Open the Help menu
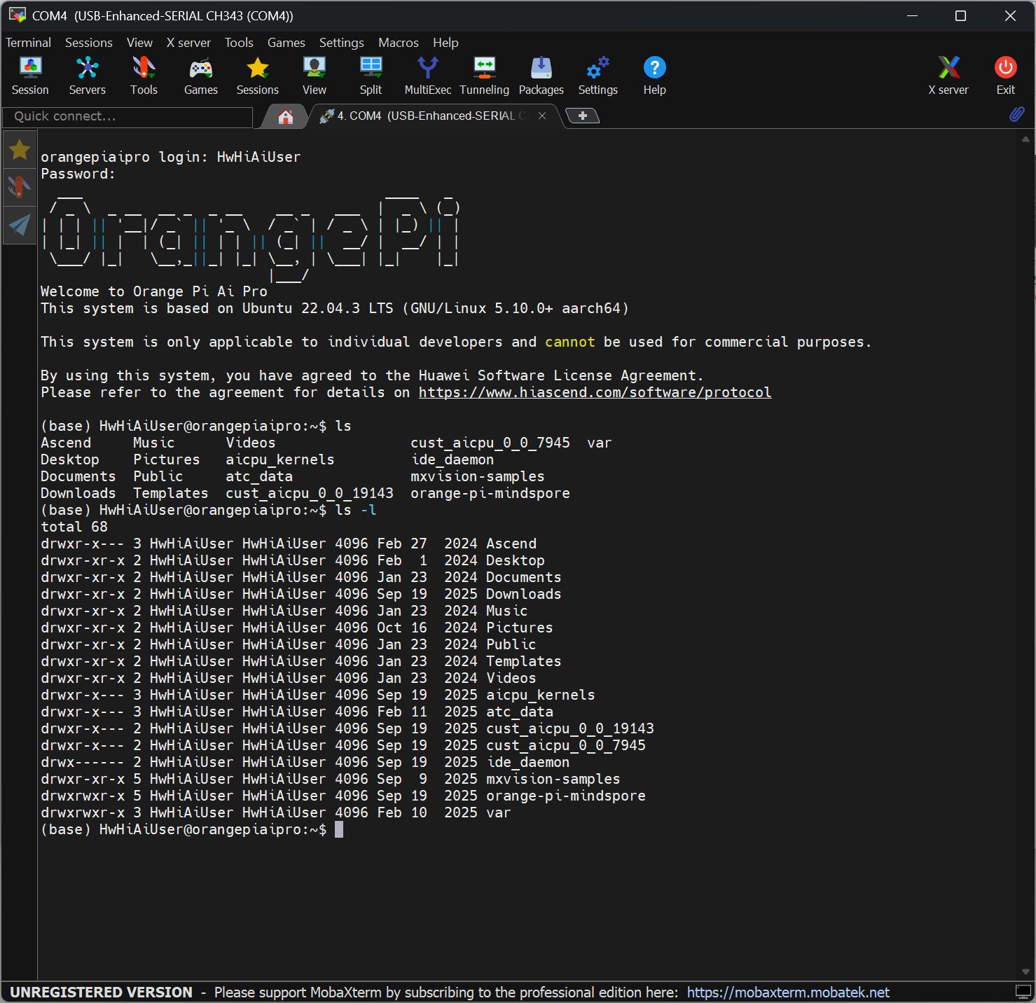 [x=446, y=43]
